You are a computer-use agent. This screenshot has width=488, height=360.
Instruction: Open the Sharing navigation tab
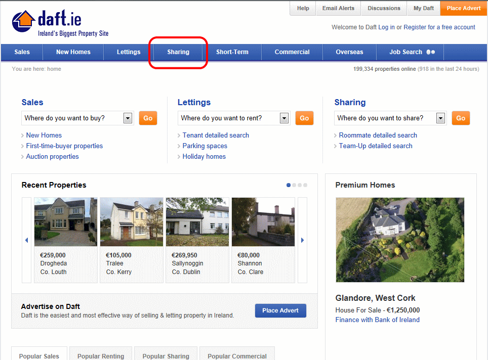click(178, 52)
